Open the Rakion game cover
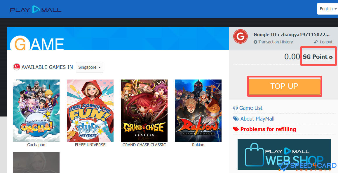This screenshot has height=173, width=338. (198, 111)
